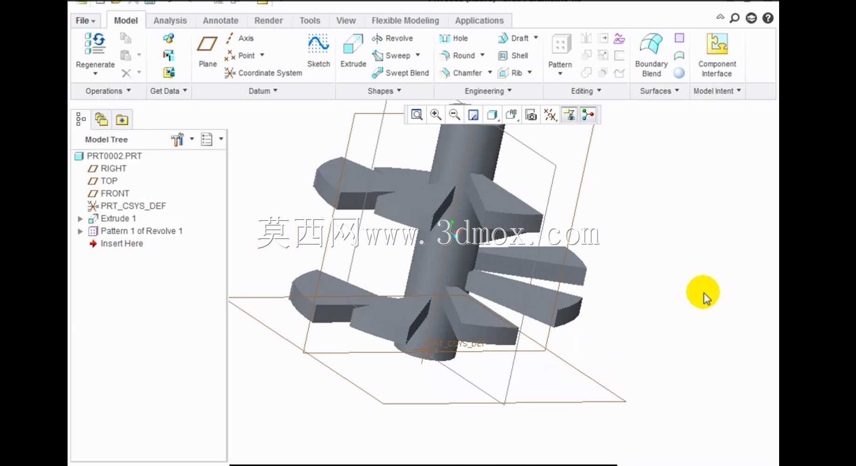Open the Surfaces group dropdown
856x466 pixels.
pyautogui.click(x=659, y=91)
